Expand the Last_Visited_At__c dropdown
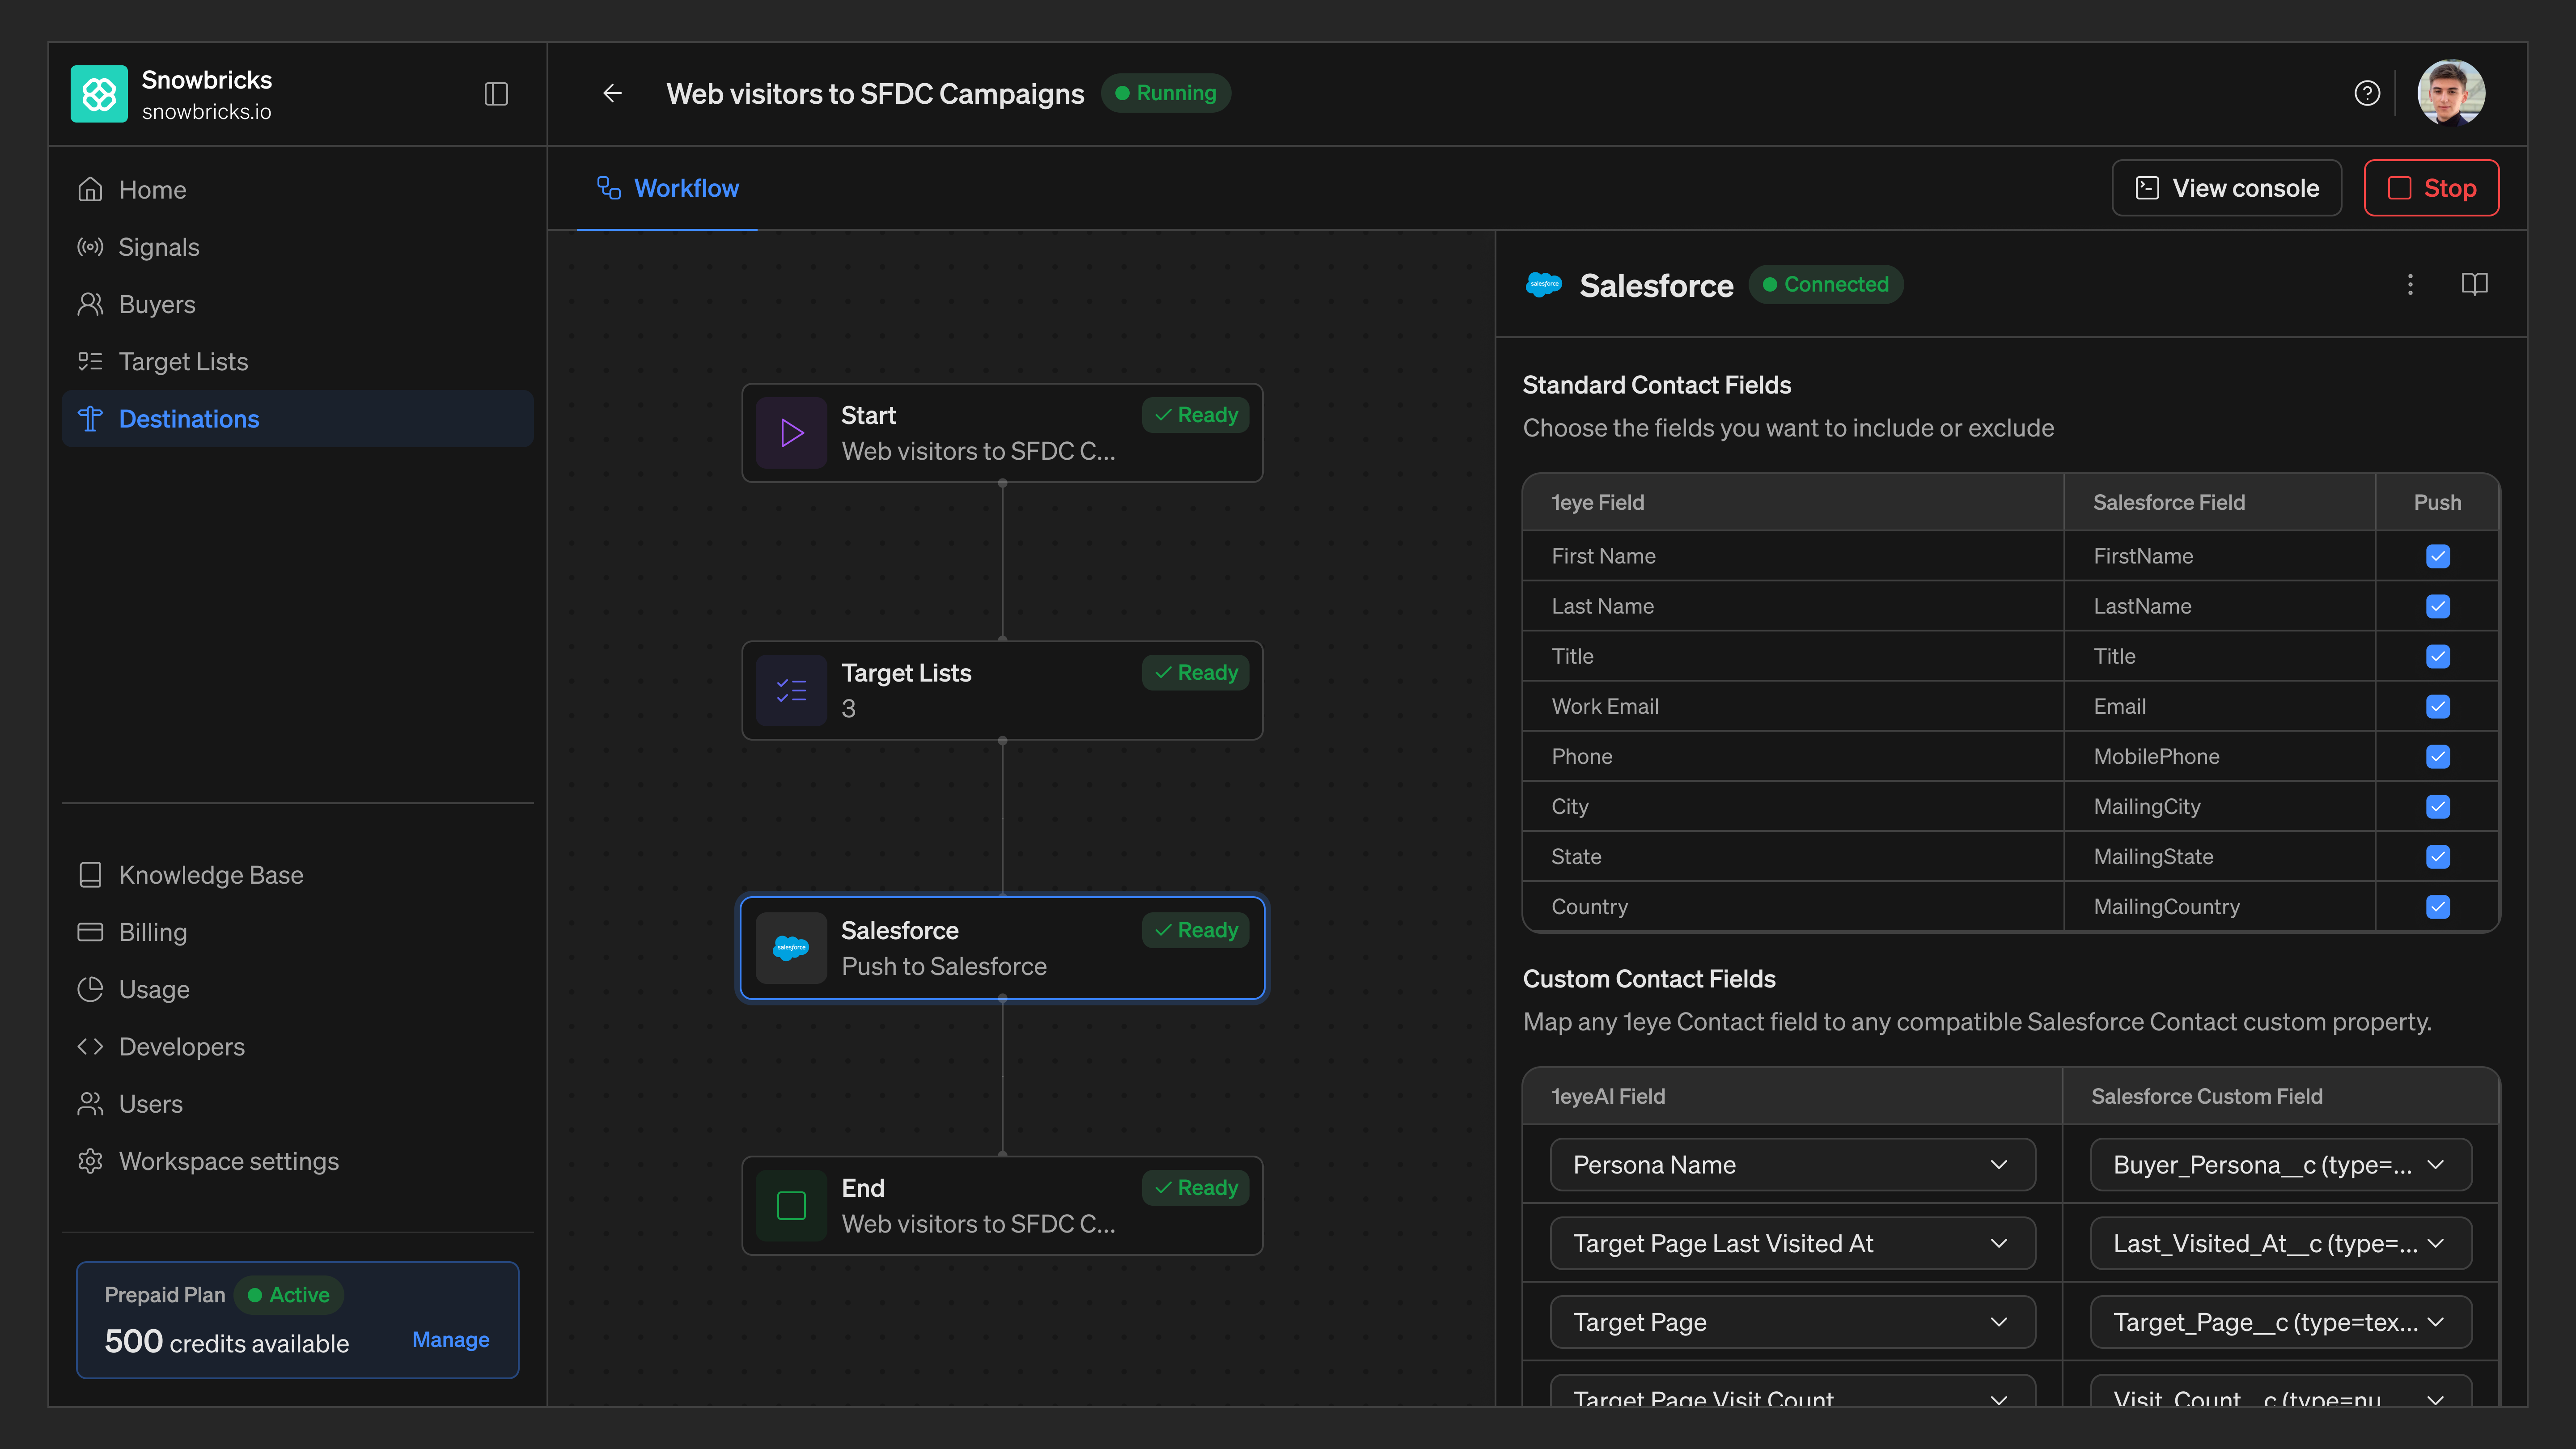This screenshot has width=2576, height=1449. pos(2280,1243)
